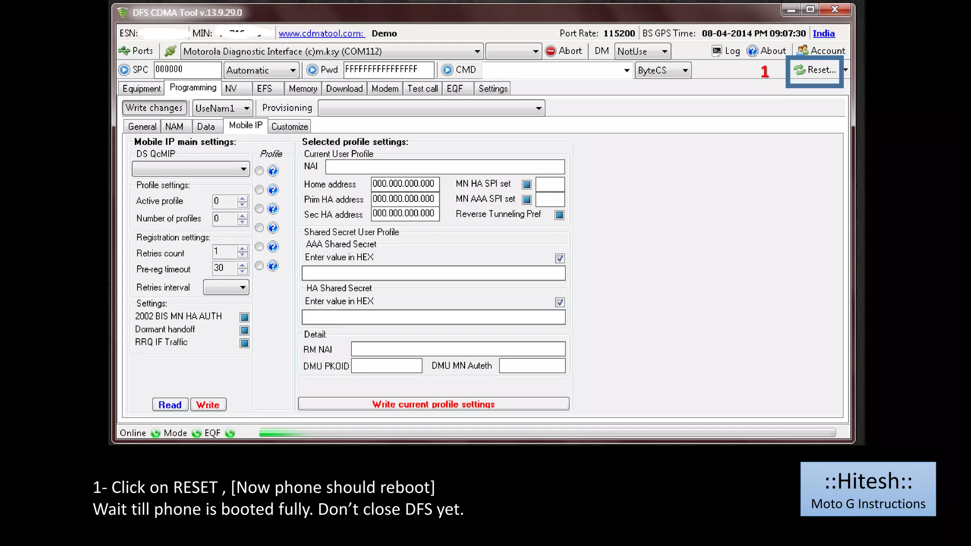This screenshot has width=971, height=546.
Task: Uncheck the AAA Shared Secret HEX checkbox
Action: 560,258
